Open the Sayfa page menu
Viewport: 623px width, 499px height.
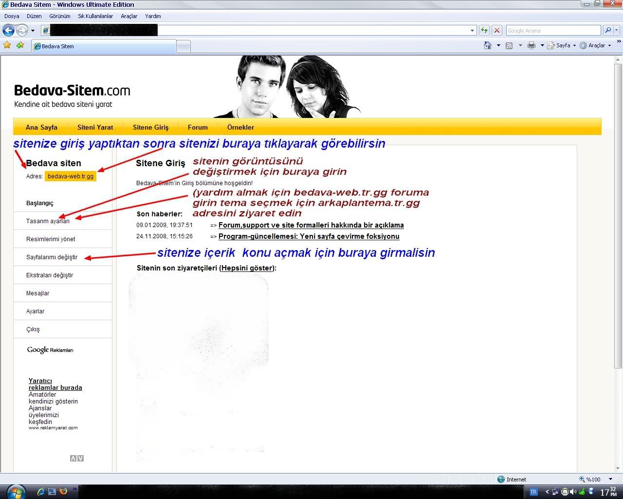[561, 45]
